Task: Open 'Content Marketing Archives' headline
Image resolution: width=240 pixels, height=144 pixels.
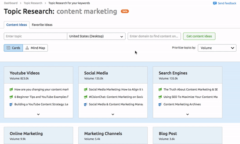Action: (182, 104)
